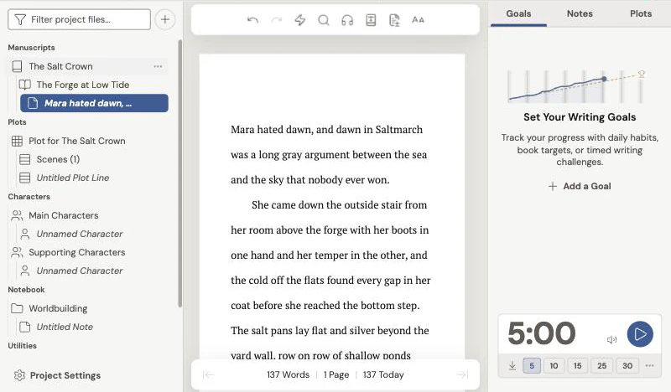Open the three-dot menu for The Salt Crown

click(x=158, y=66)
